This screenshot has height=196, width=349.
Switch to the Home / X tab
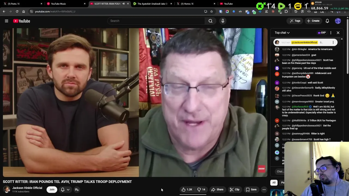click(x=195, y=4)
